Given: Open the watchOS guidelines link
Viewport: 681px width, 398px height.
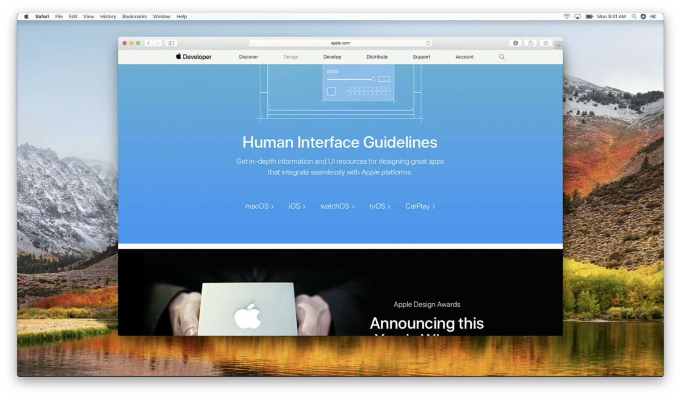Looking at the screenshot, I should (x=337, y=206).
